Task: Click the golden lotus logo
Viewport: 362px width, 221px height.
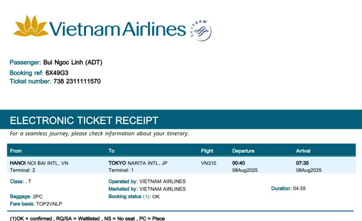Action: coord(30,26)
